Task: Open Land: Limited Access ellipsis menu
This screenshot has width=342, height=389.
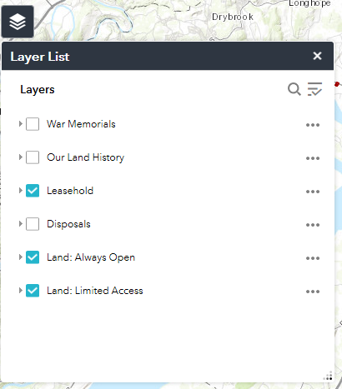Action: (x=313, y=292)
